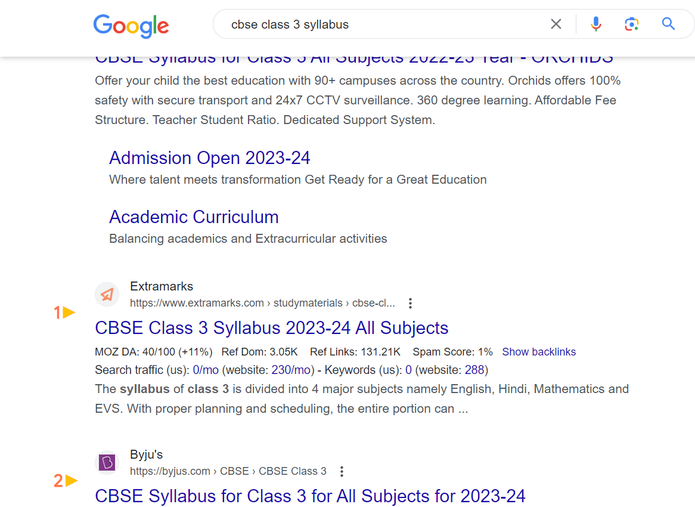Screen dimensions: 695x507
Task: Click the Extramarks favicon icon
Action: (x=107, y=294)
